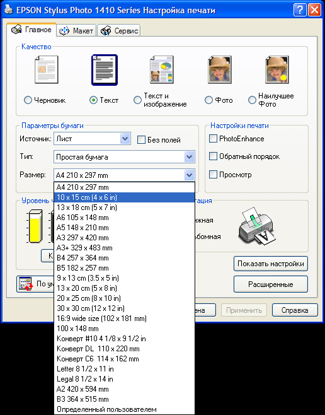Screen dimensions: 325x415
Task: Click the Справка button
Action: pos(295,310)
